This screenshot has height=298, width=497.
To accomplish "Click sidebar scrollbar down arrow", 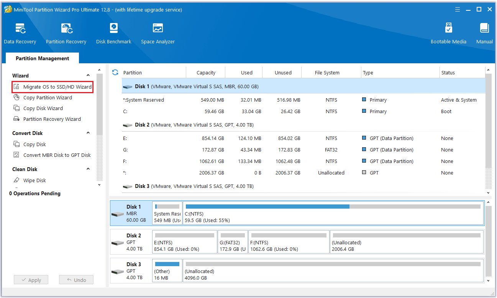I will pyautogui.click(x=100, y=185).
